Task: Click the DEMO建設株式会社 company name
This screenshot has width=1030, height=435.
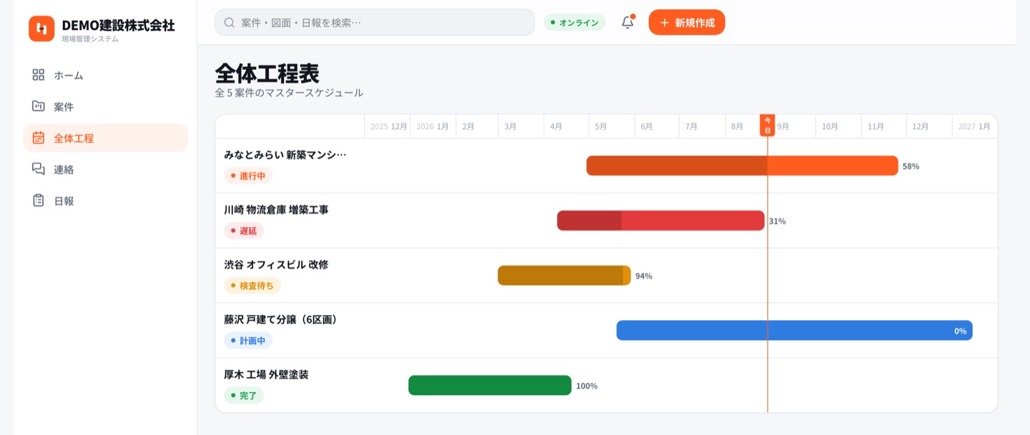Action: [x=118, y=25]
